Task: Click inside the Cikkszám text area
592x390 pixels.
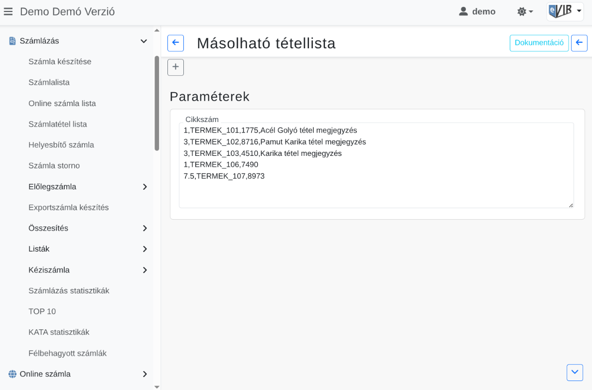Action: point(376,165)
